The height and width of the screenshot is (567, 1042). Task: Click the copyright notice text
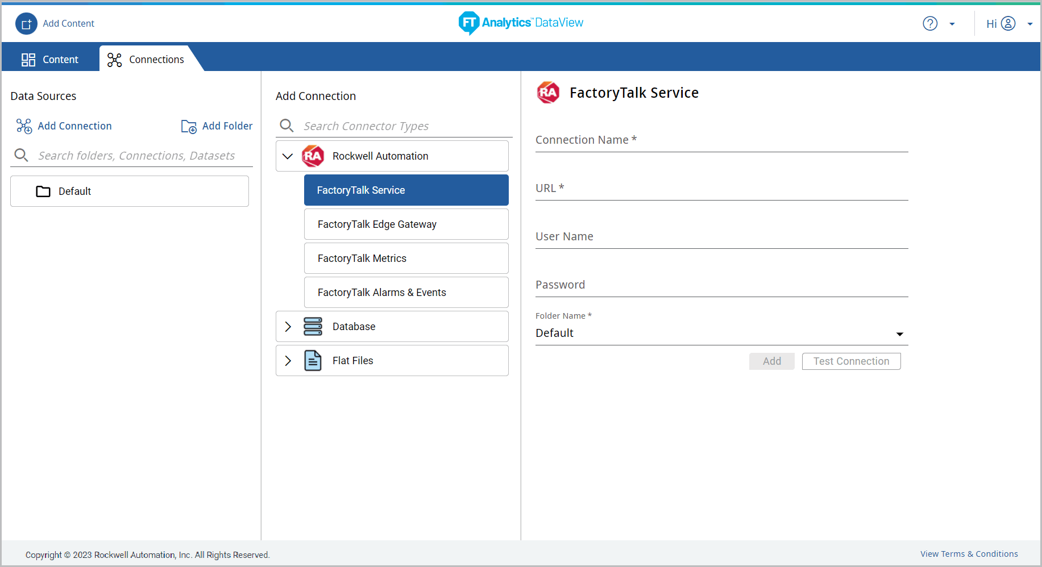tap(148, 555)
